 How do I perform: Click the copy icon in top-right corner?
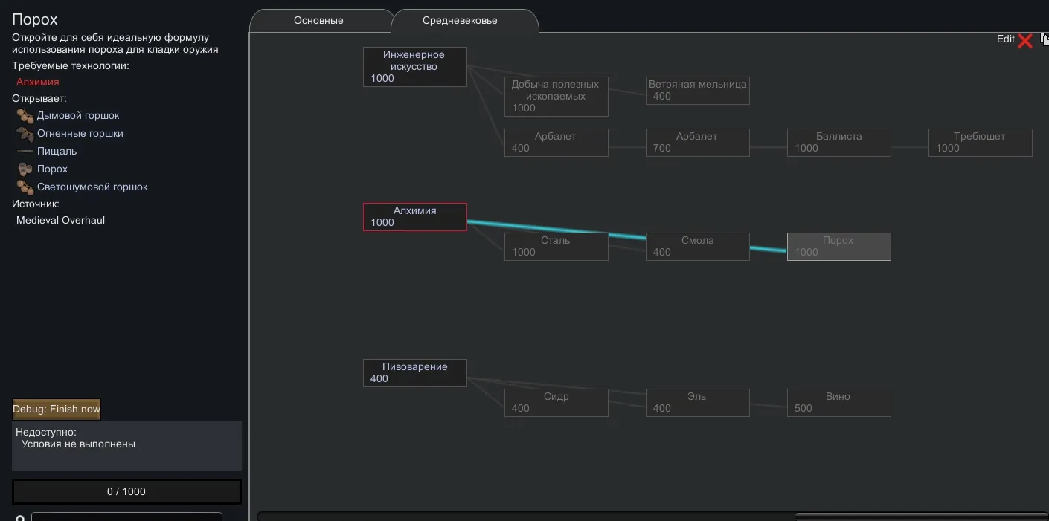1044,39
